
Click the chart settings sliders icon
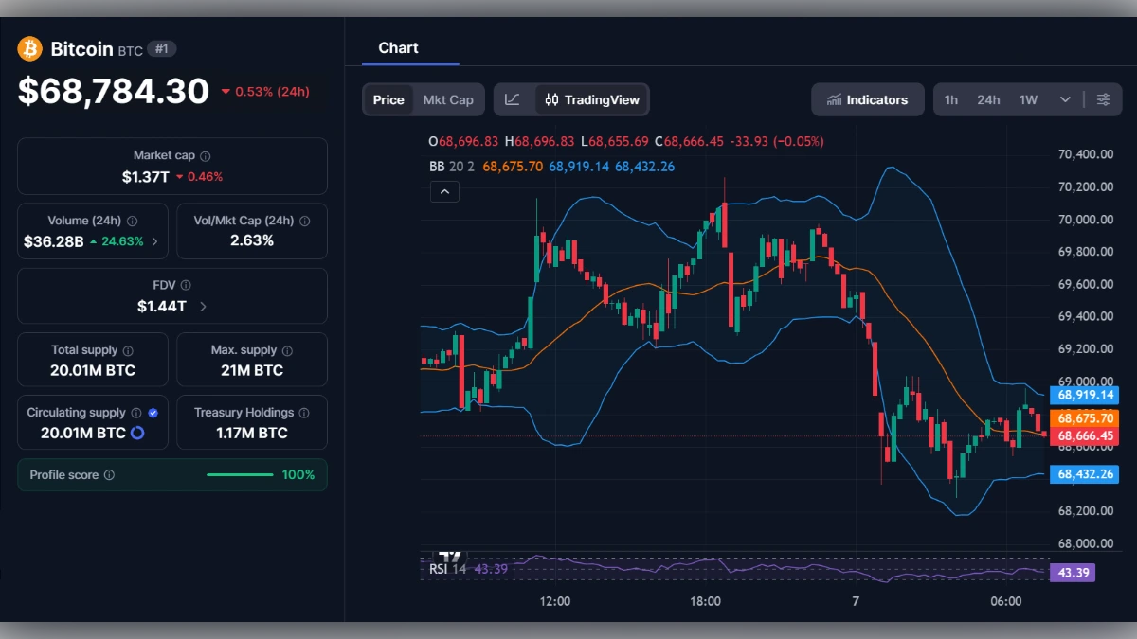tap(1104, 98)
